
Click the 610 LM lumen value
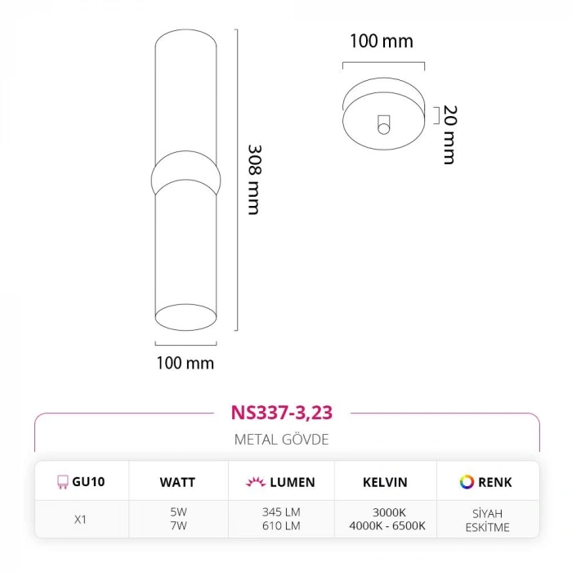point(281,525)
